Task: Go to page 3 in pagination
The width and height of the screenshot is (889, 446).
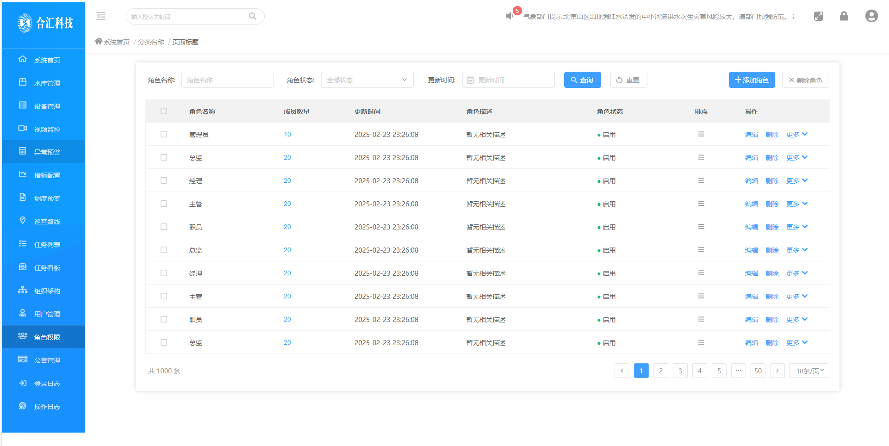Action: (680, 371)
